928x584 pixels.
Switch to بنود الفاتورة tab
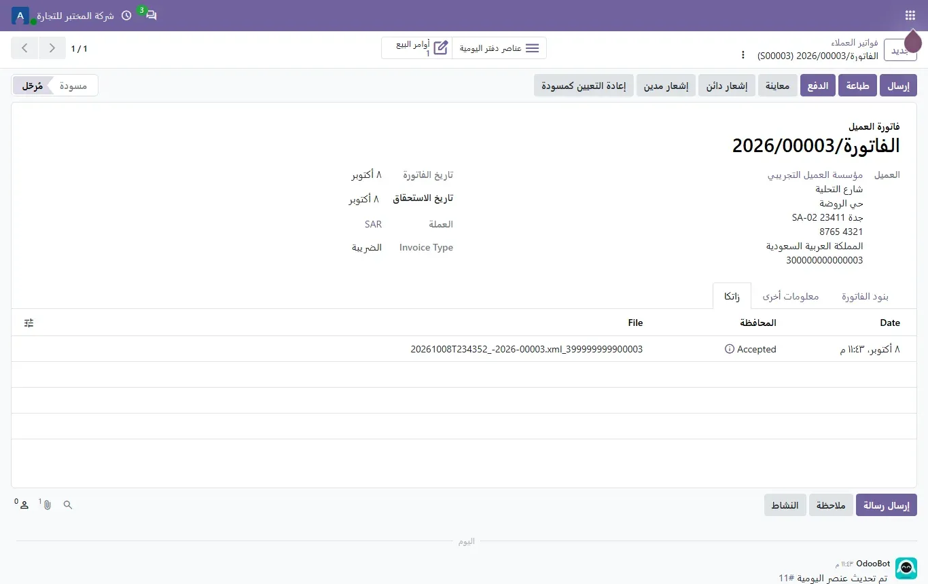pos(865,296)
